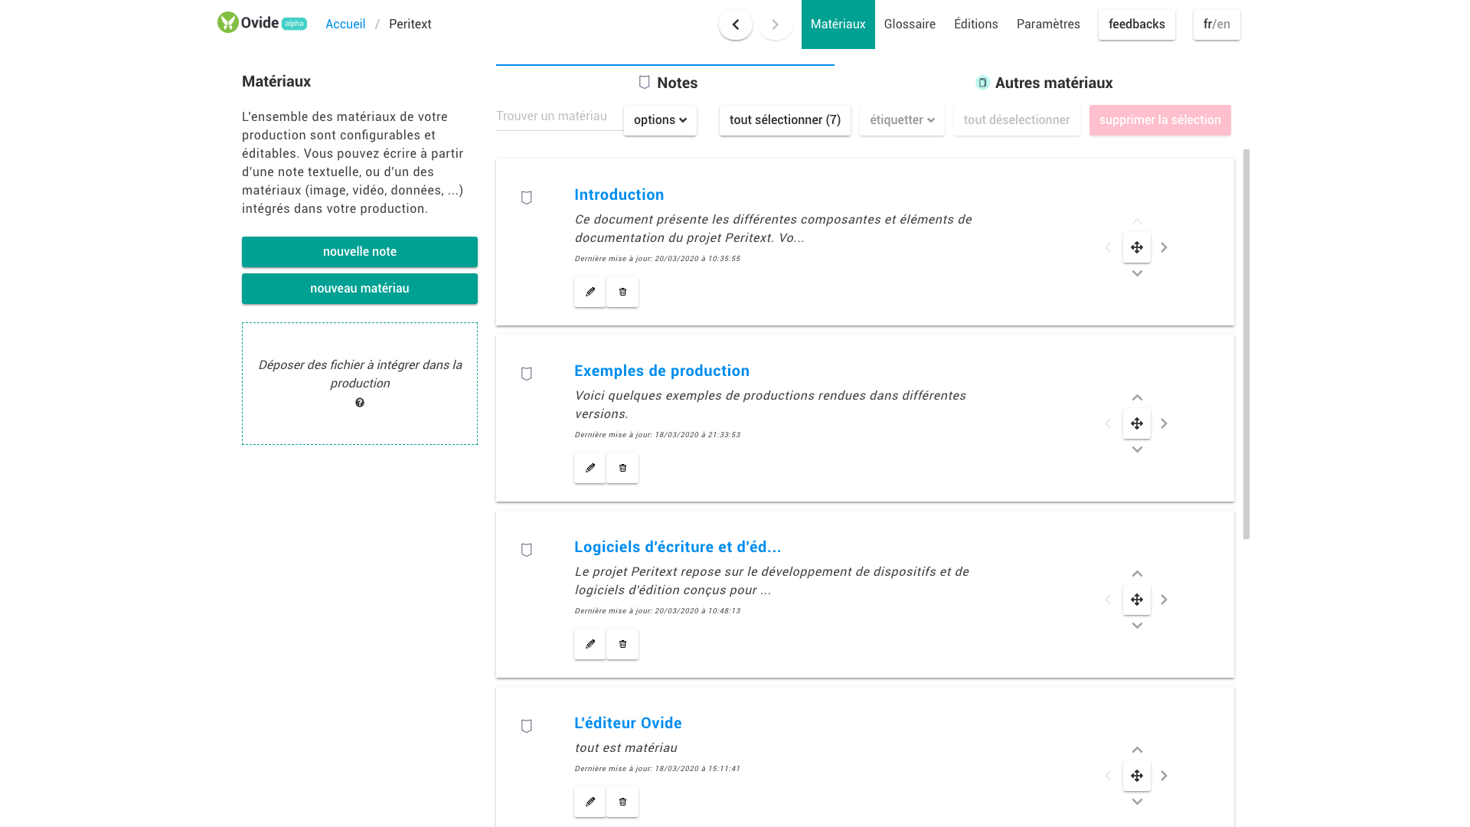This screenshot has width=1470, height=827.
Task: Open the Matériaux tab in top navigation
Action: (x=838, y=25)
